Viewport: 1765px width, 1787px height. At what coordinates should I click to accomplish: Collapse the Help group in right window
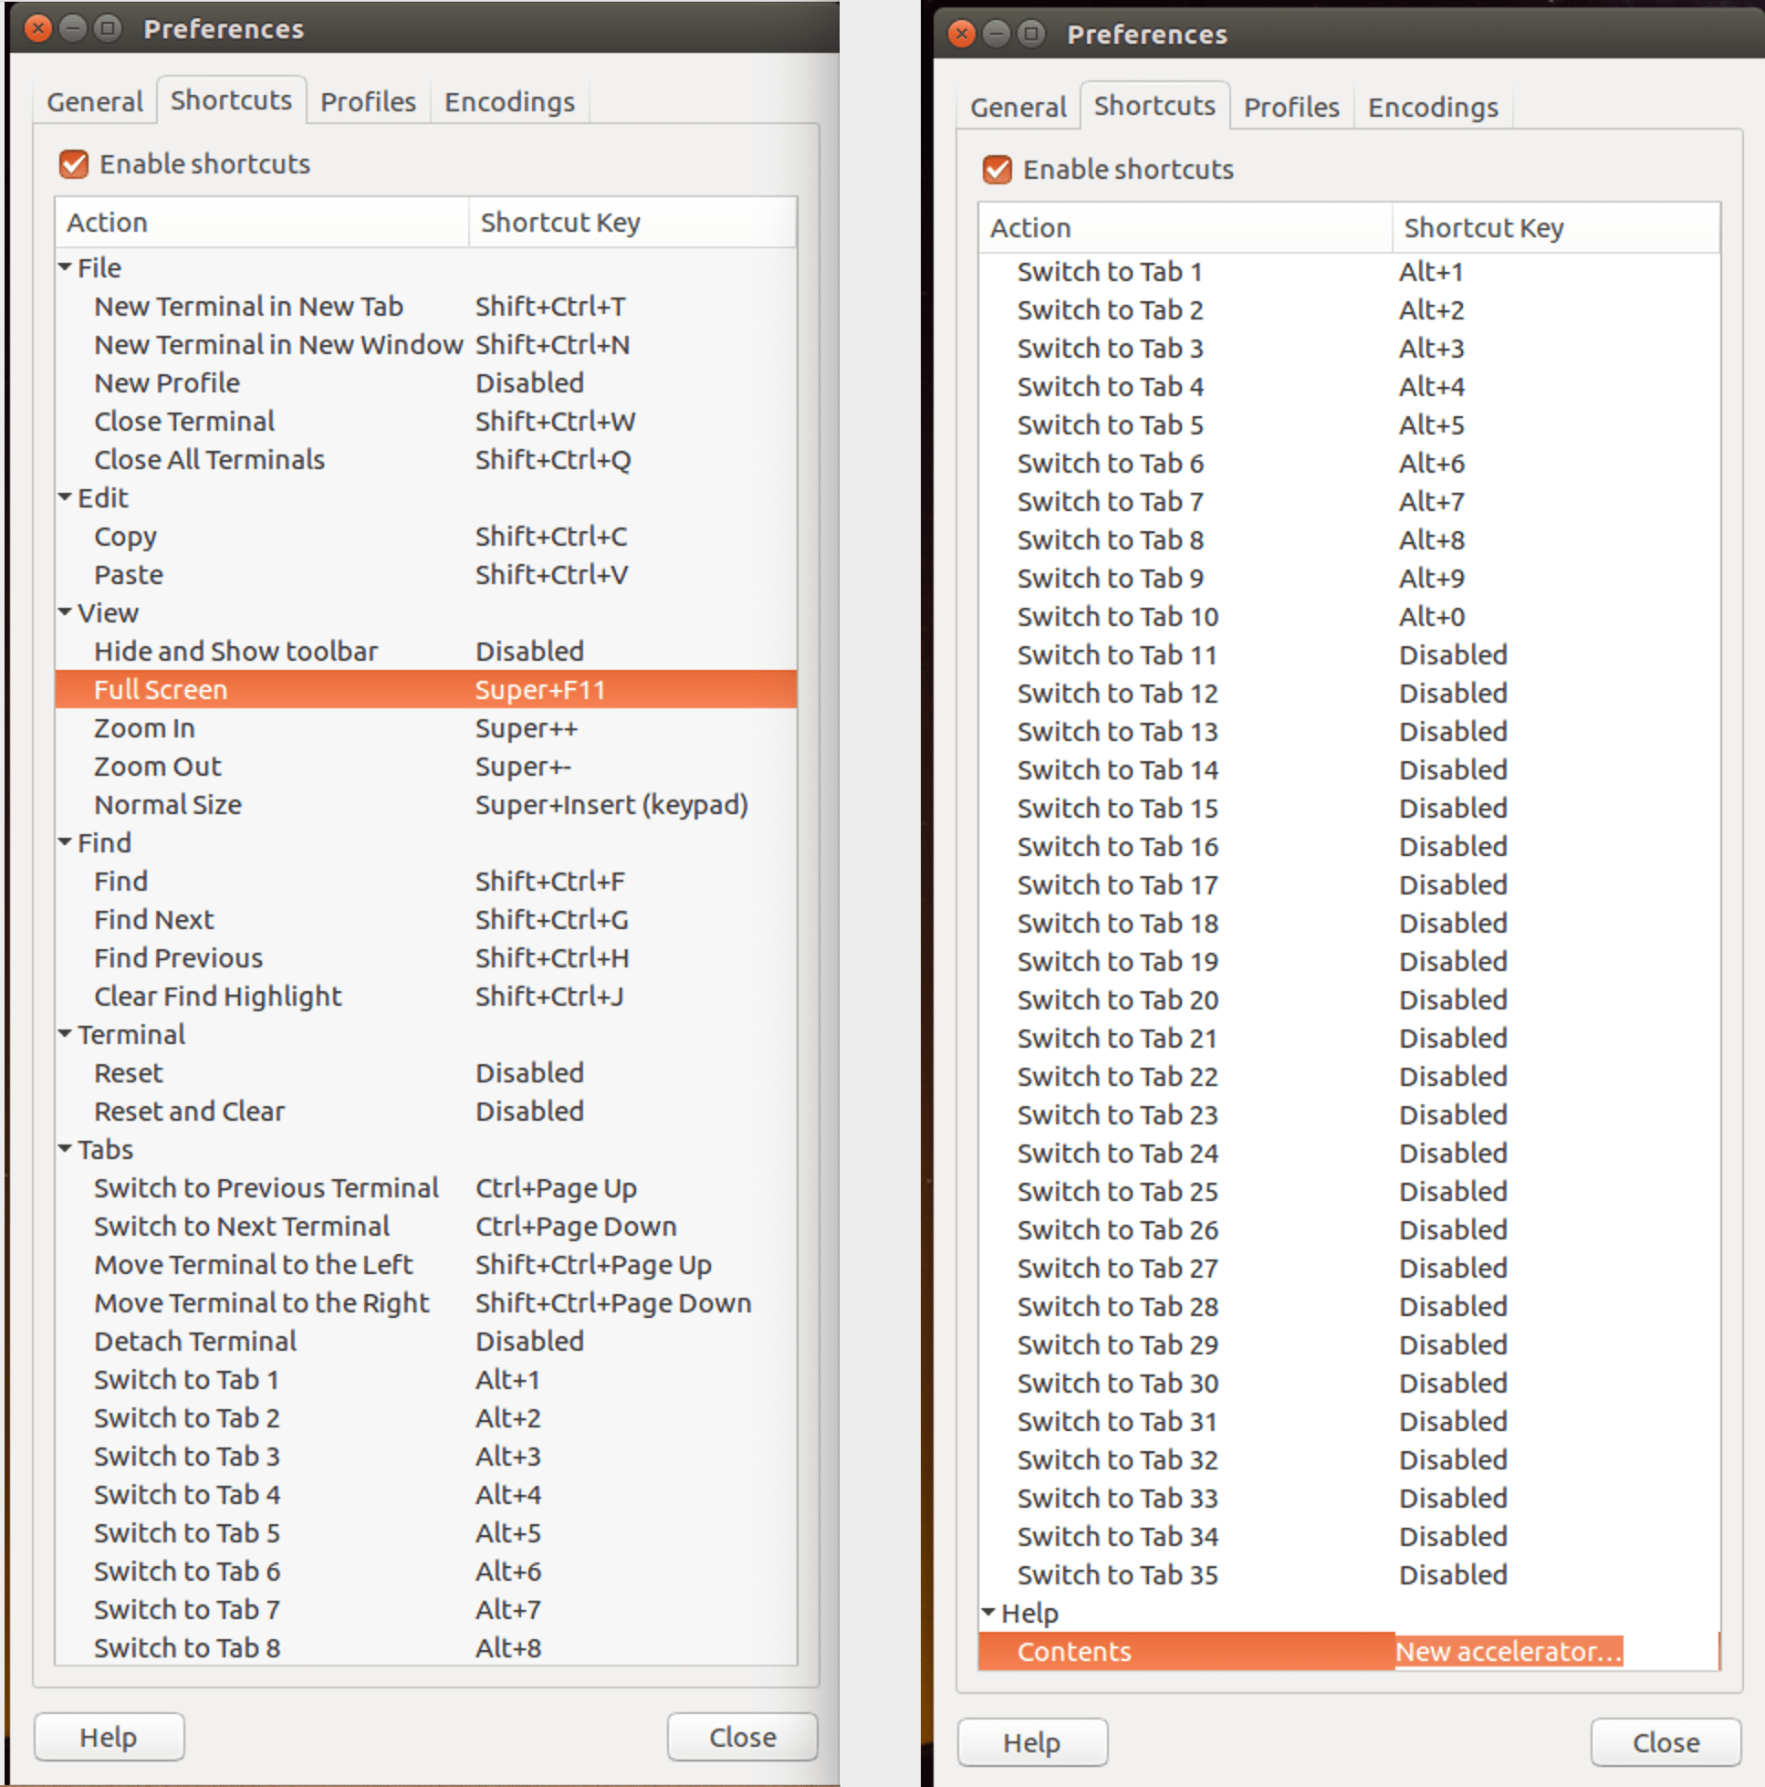click(x=989, y=1613)
